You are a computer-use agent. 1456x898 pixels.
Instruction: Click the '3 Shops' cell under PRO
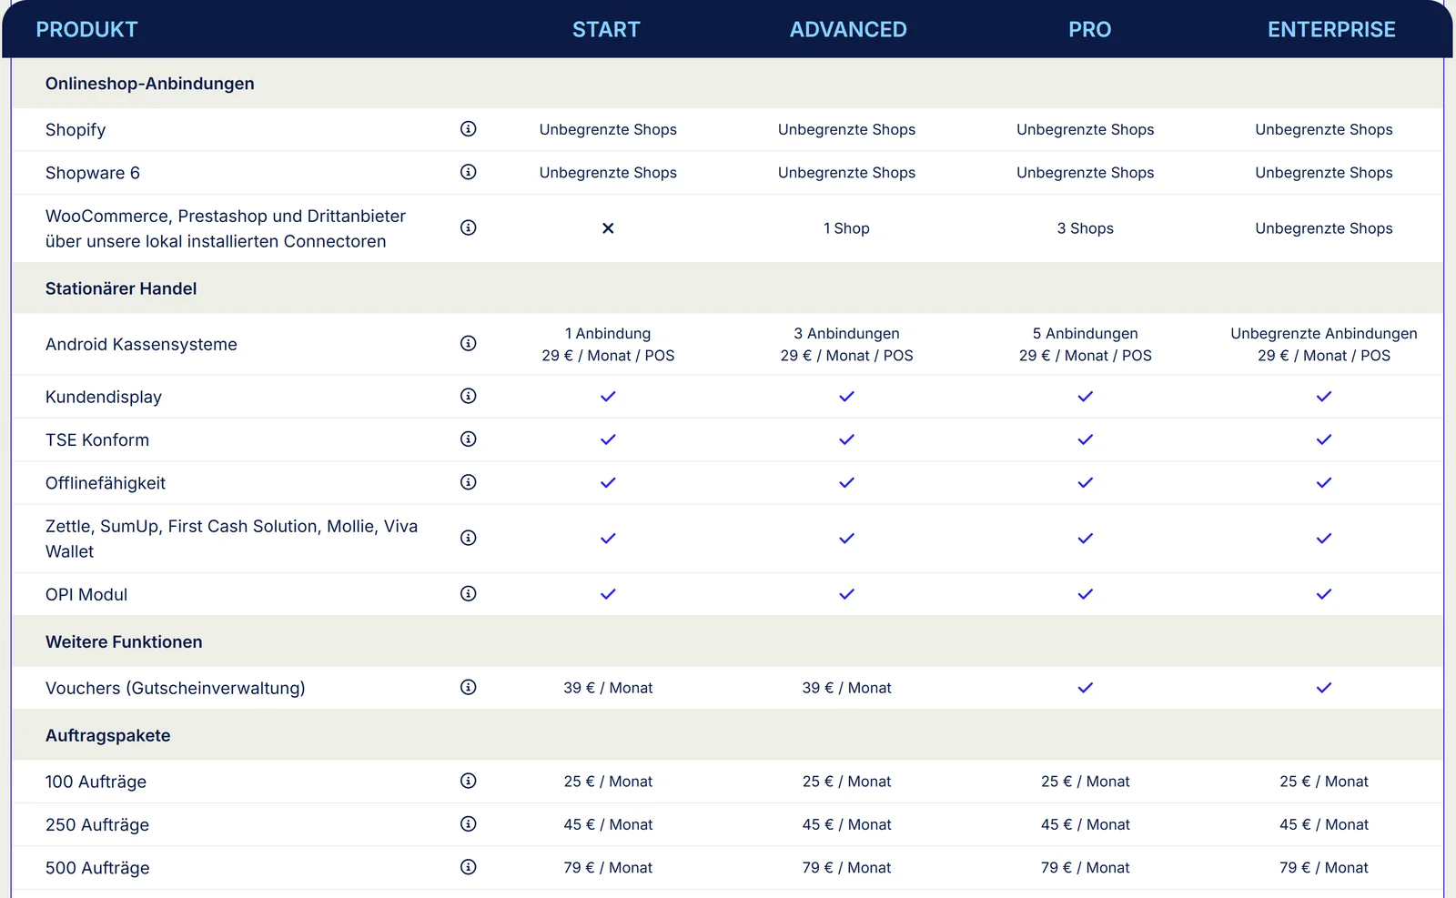tap(1086, 228)
